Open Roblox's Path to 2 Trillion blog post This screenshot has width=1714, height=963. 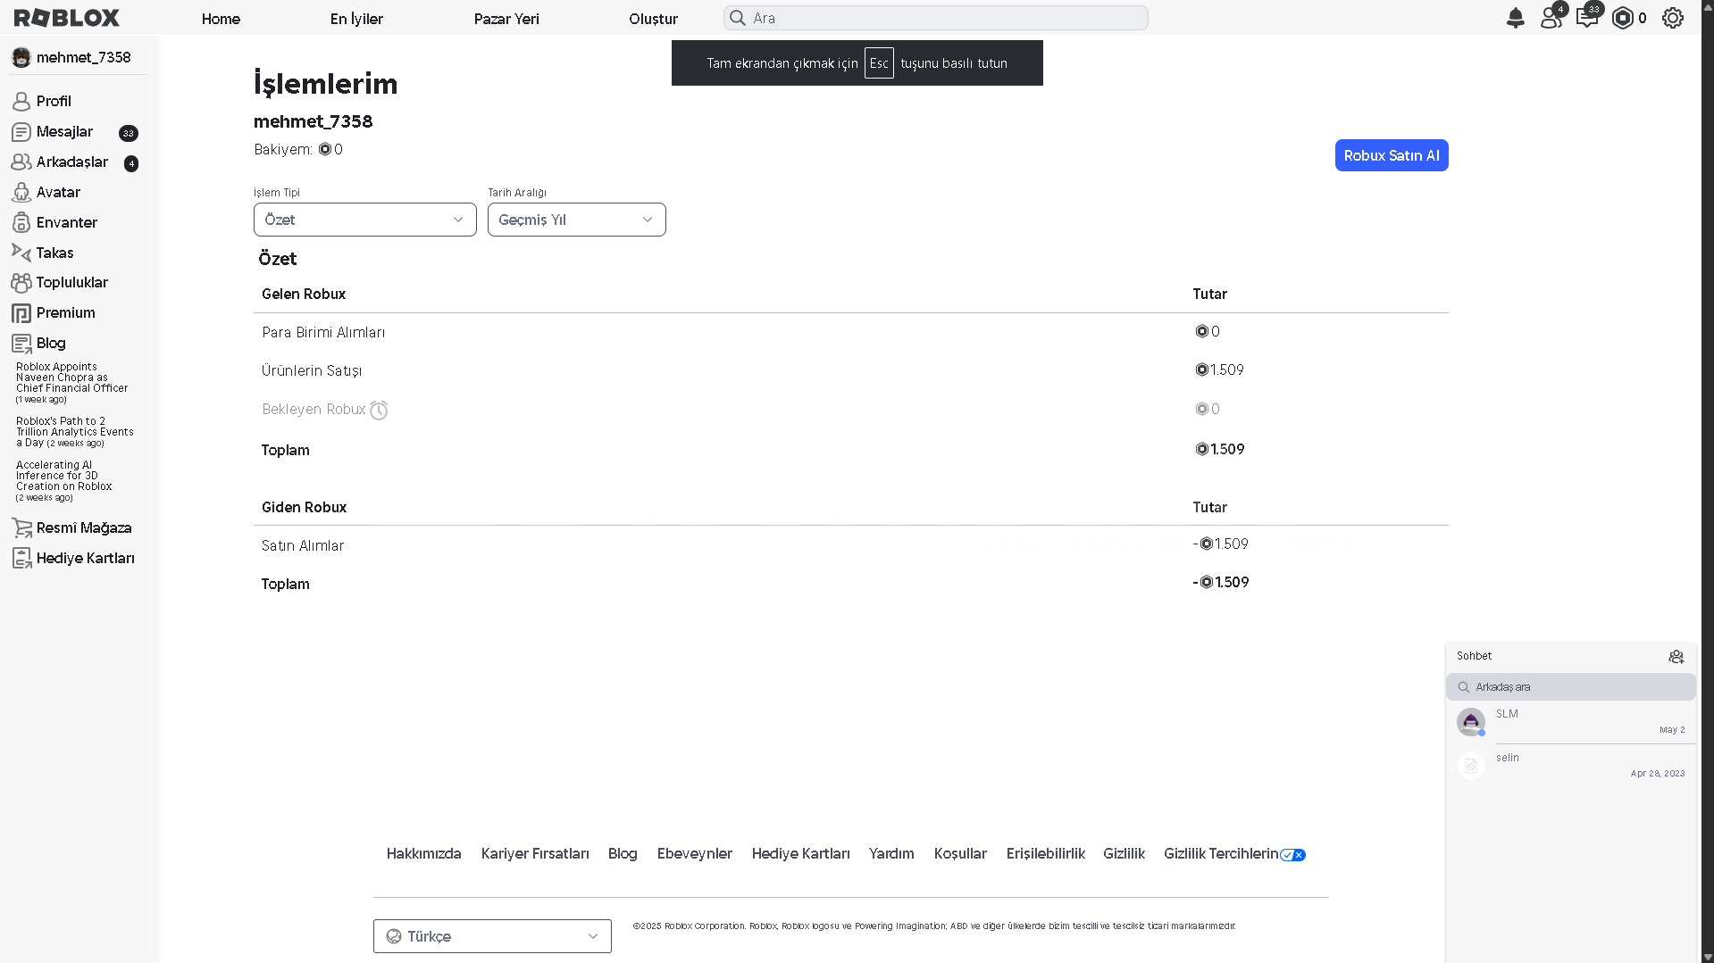(75, 432)
